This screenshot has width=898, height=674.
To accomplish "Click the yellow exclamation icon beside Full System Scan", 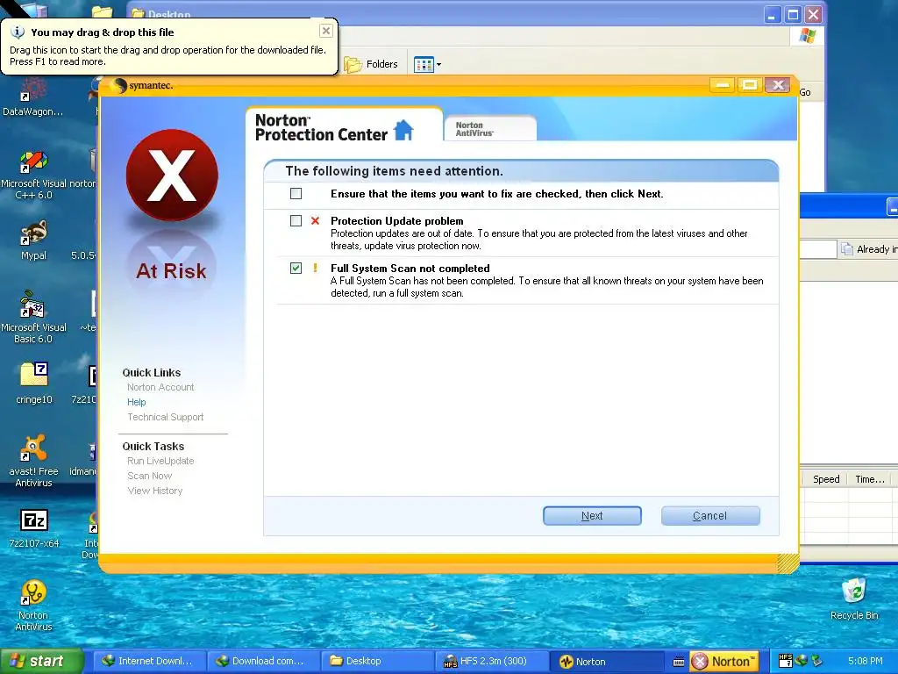I will pos(315,268).
